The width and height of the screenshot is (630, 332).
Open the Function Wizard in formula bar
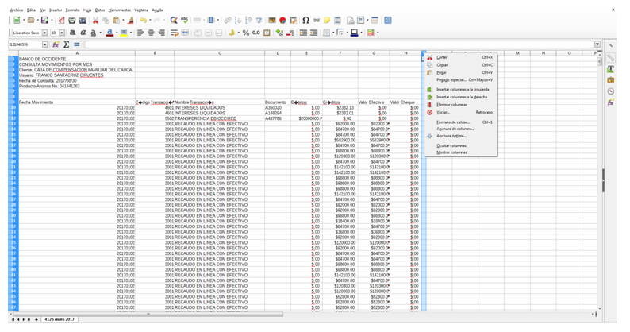coord(56,44)
